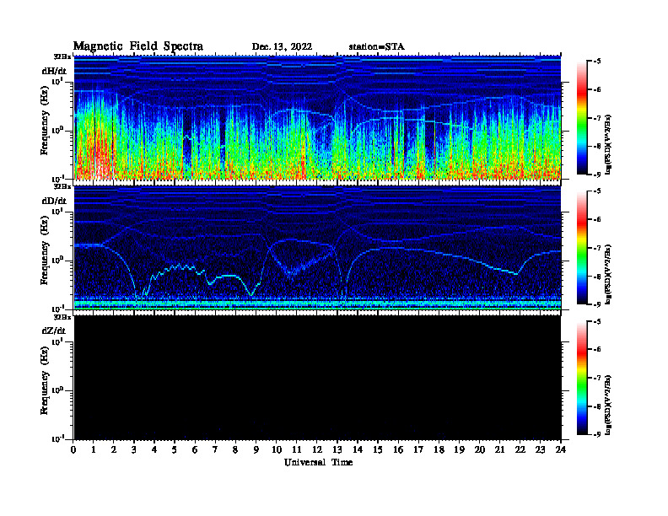Click the time axis tick label "19"

(459, 450)
